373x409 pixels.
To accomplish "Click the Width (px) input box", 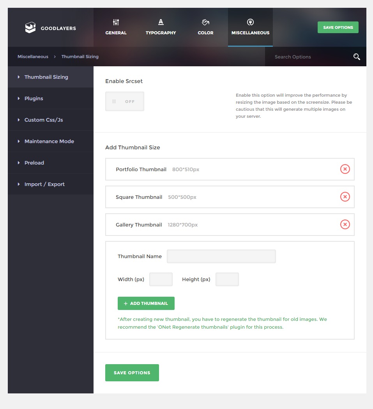I will coord(161,280).
